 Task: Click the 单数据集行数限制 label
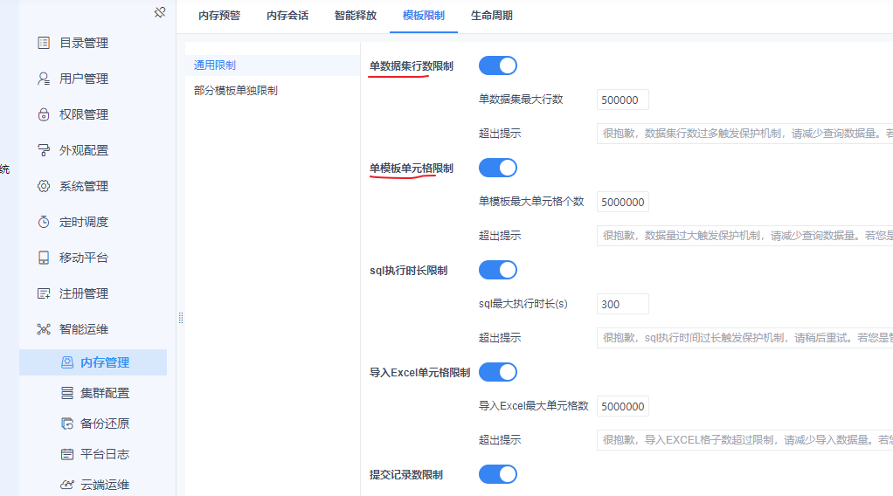click(412, 66)
